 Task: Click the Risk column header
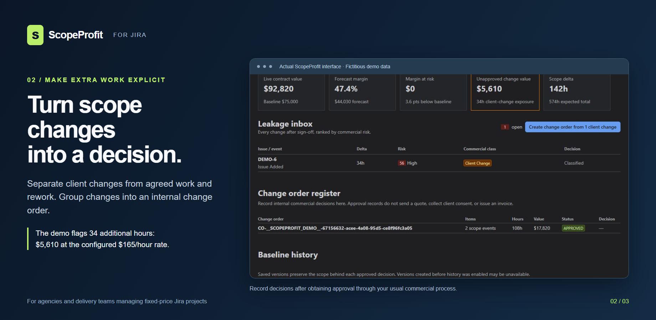click(402, 149)
